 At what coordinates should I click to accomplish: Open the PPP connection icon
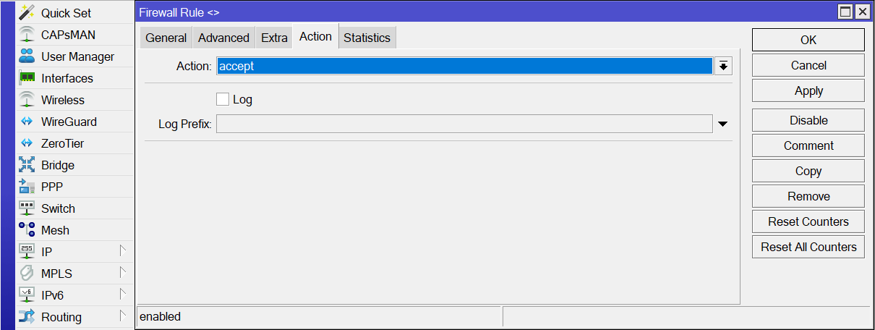tap(27, 187)
